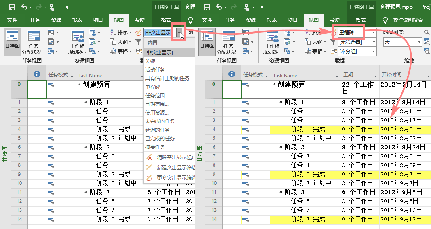Click the 甘特图 view button in the right window

pos(207,42)
